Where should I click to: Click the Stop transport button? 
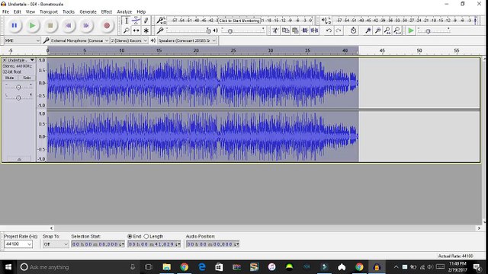coord(50,25)
